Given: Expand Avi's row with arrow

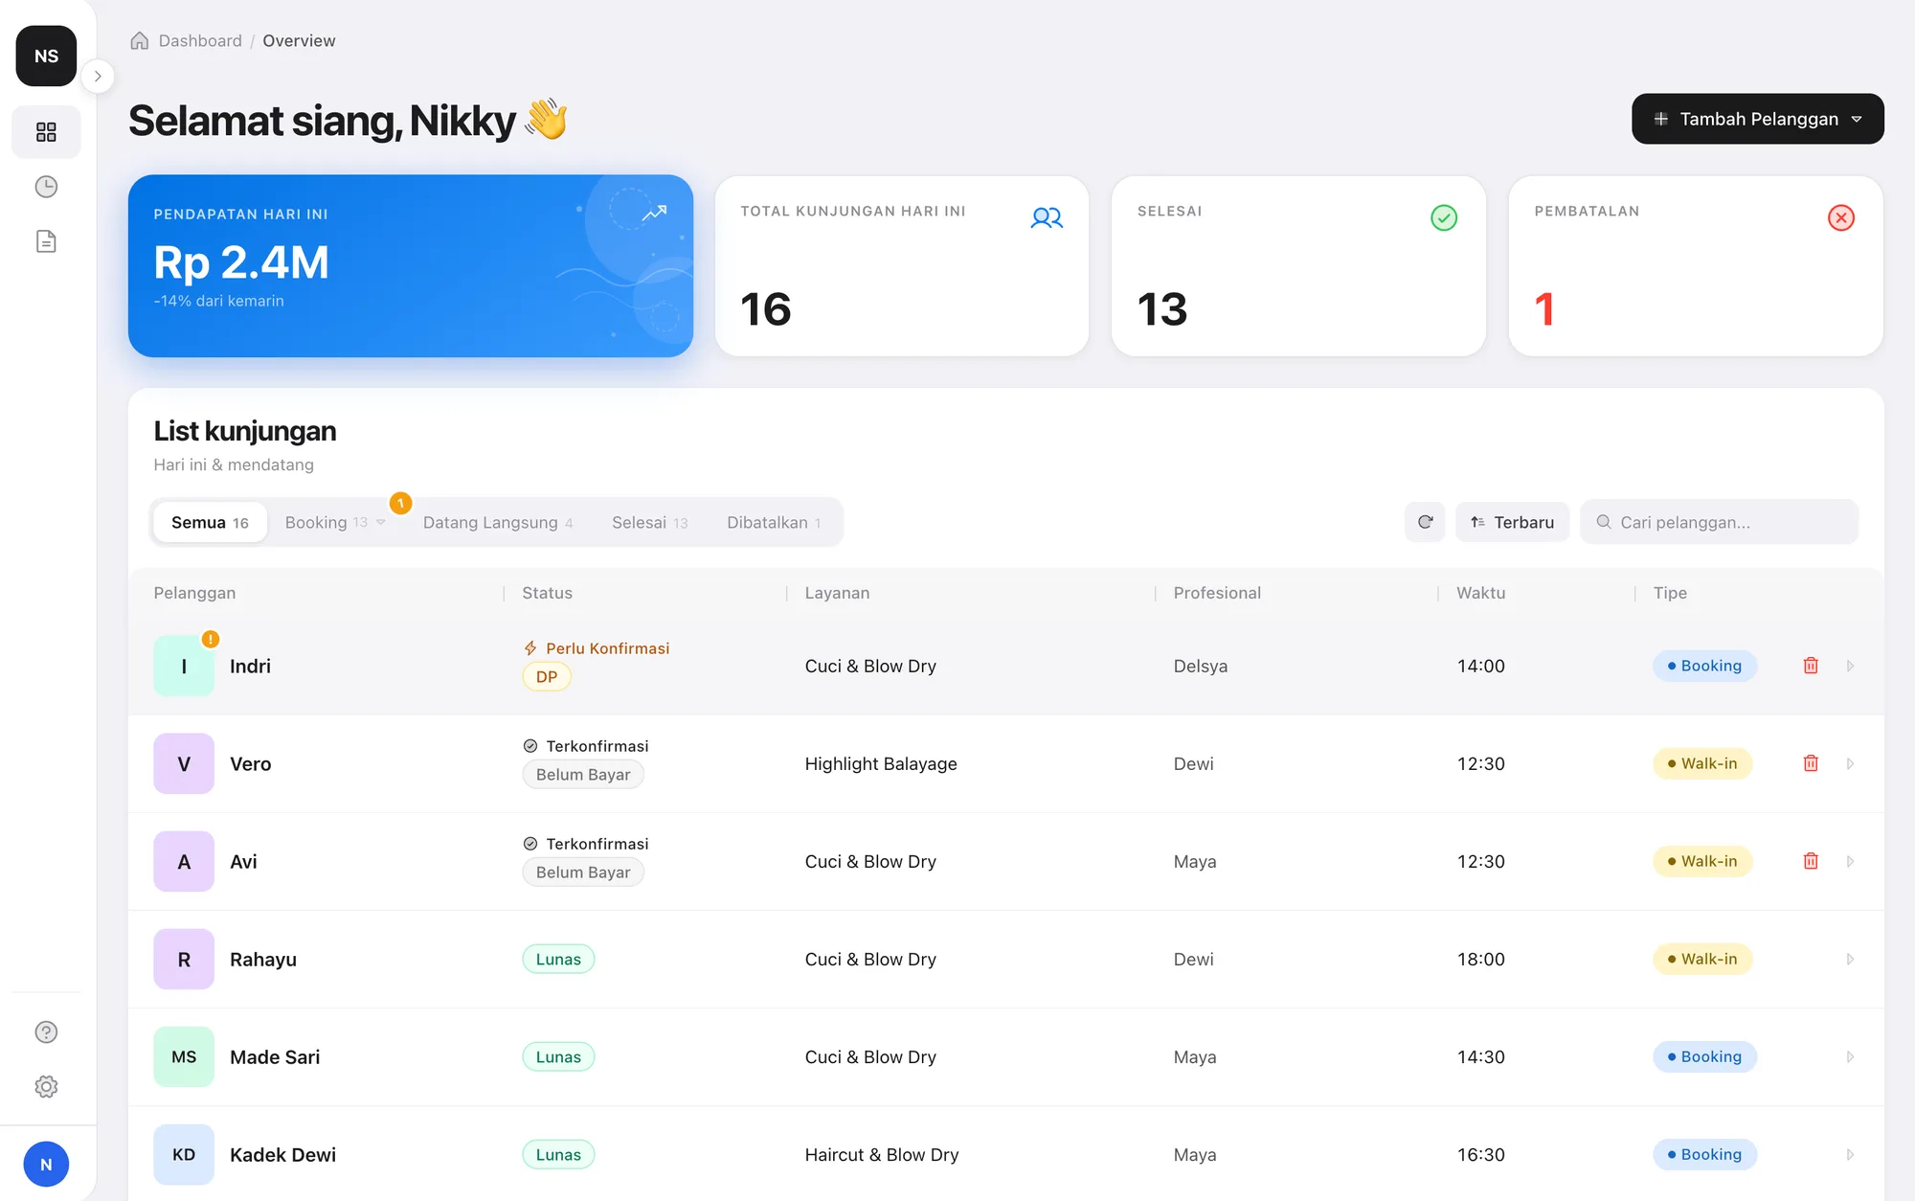Looking at the screenshot, I should (1850, 861).
